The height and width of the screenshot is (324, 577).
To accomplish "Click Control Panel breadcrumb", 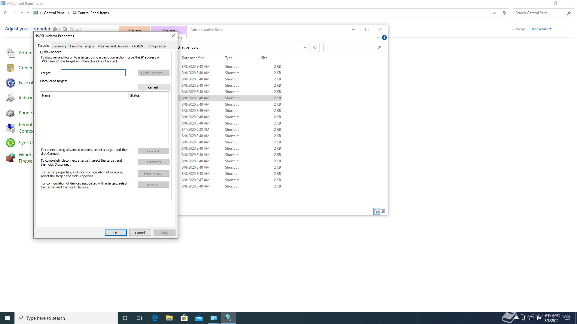I will tap(55, 13).
